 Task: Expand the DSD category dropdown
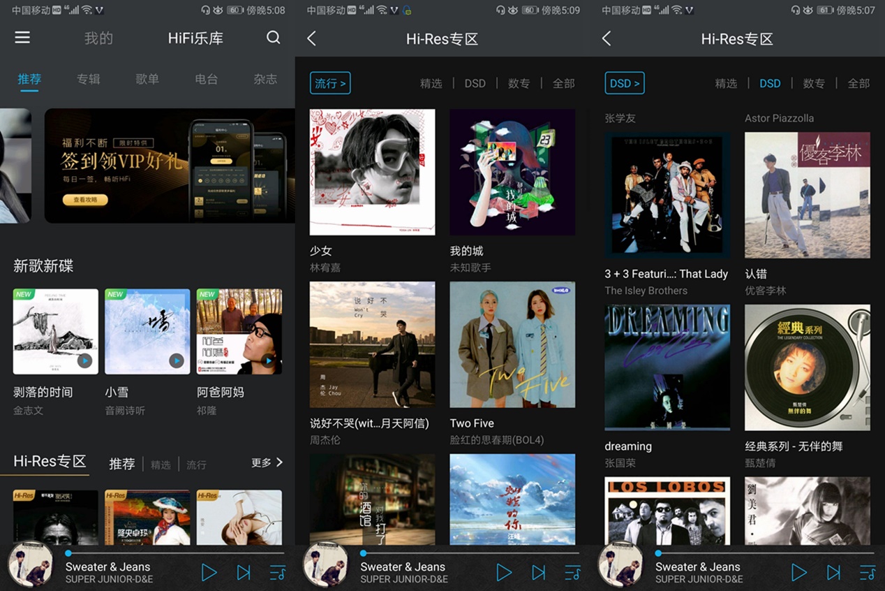[x=625, y=83]
